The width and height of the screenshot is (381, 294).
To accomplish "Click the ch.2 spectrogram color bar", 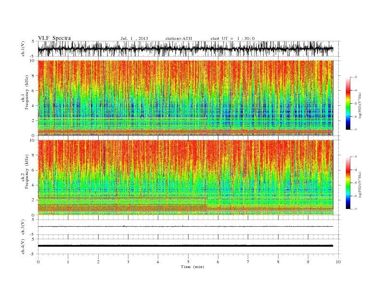I will pos(348,183).
